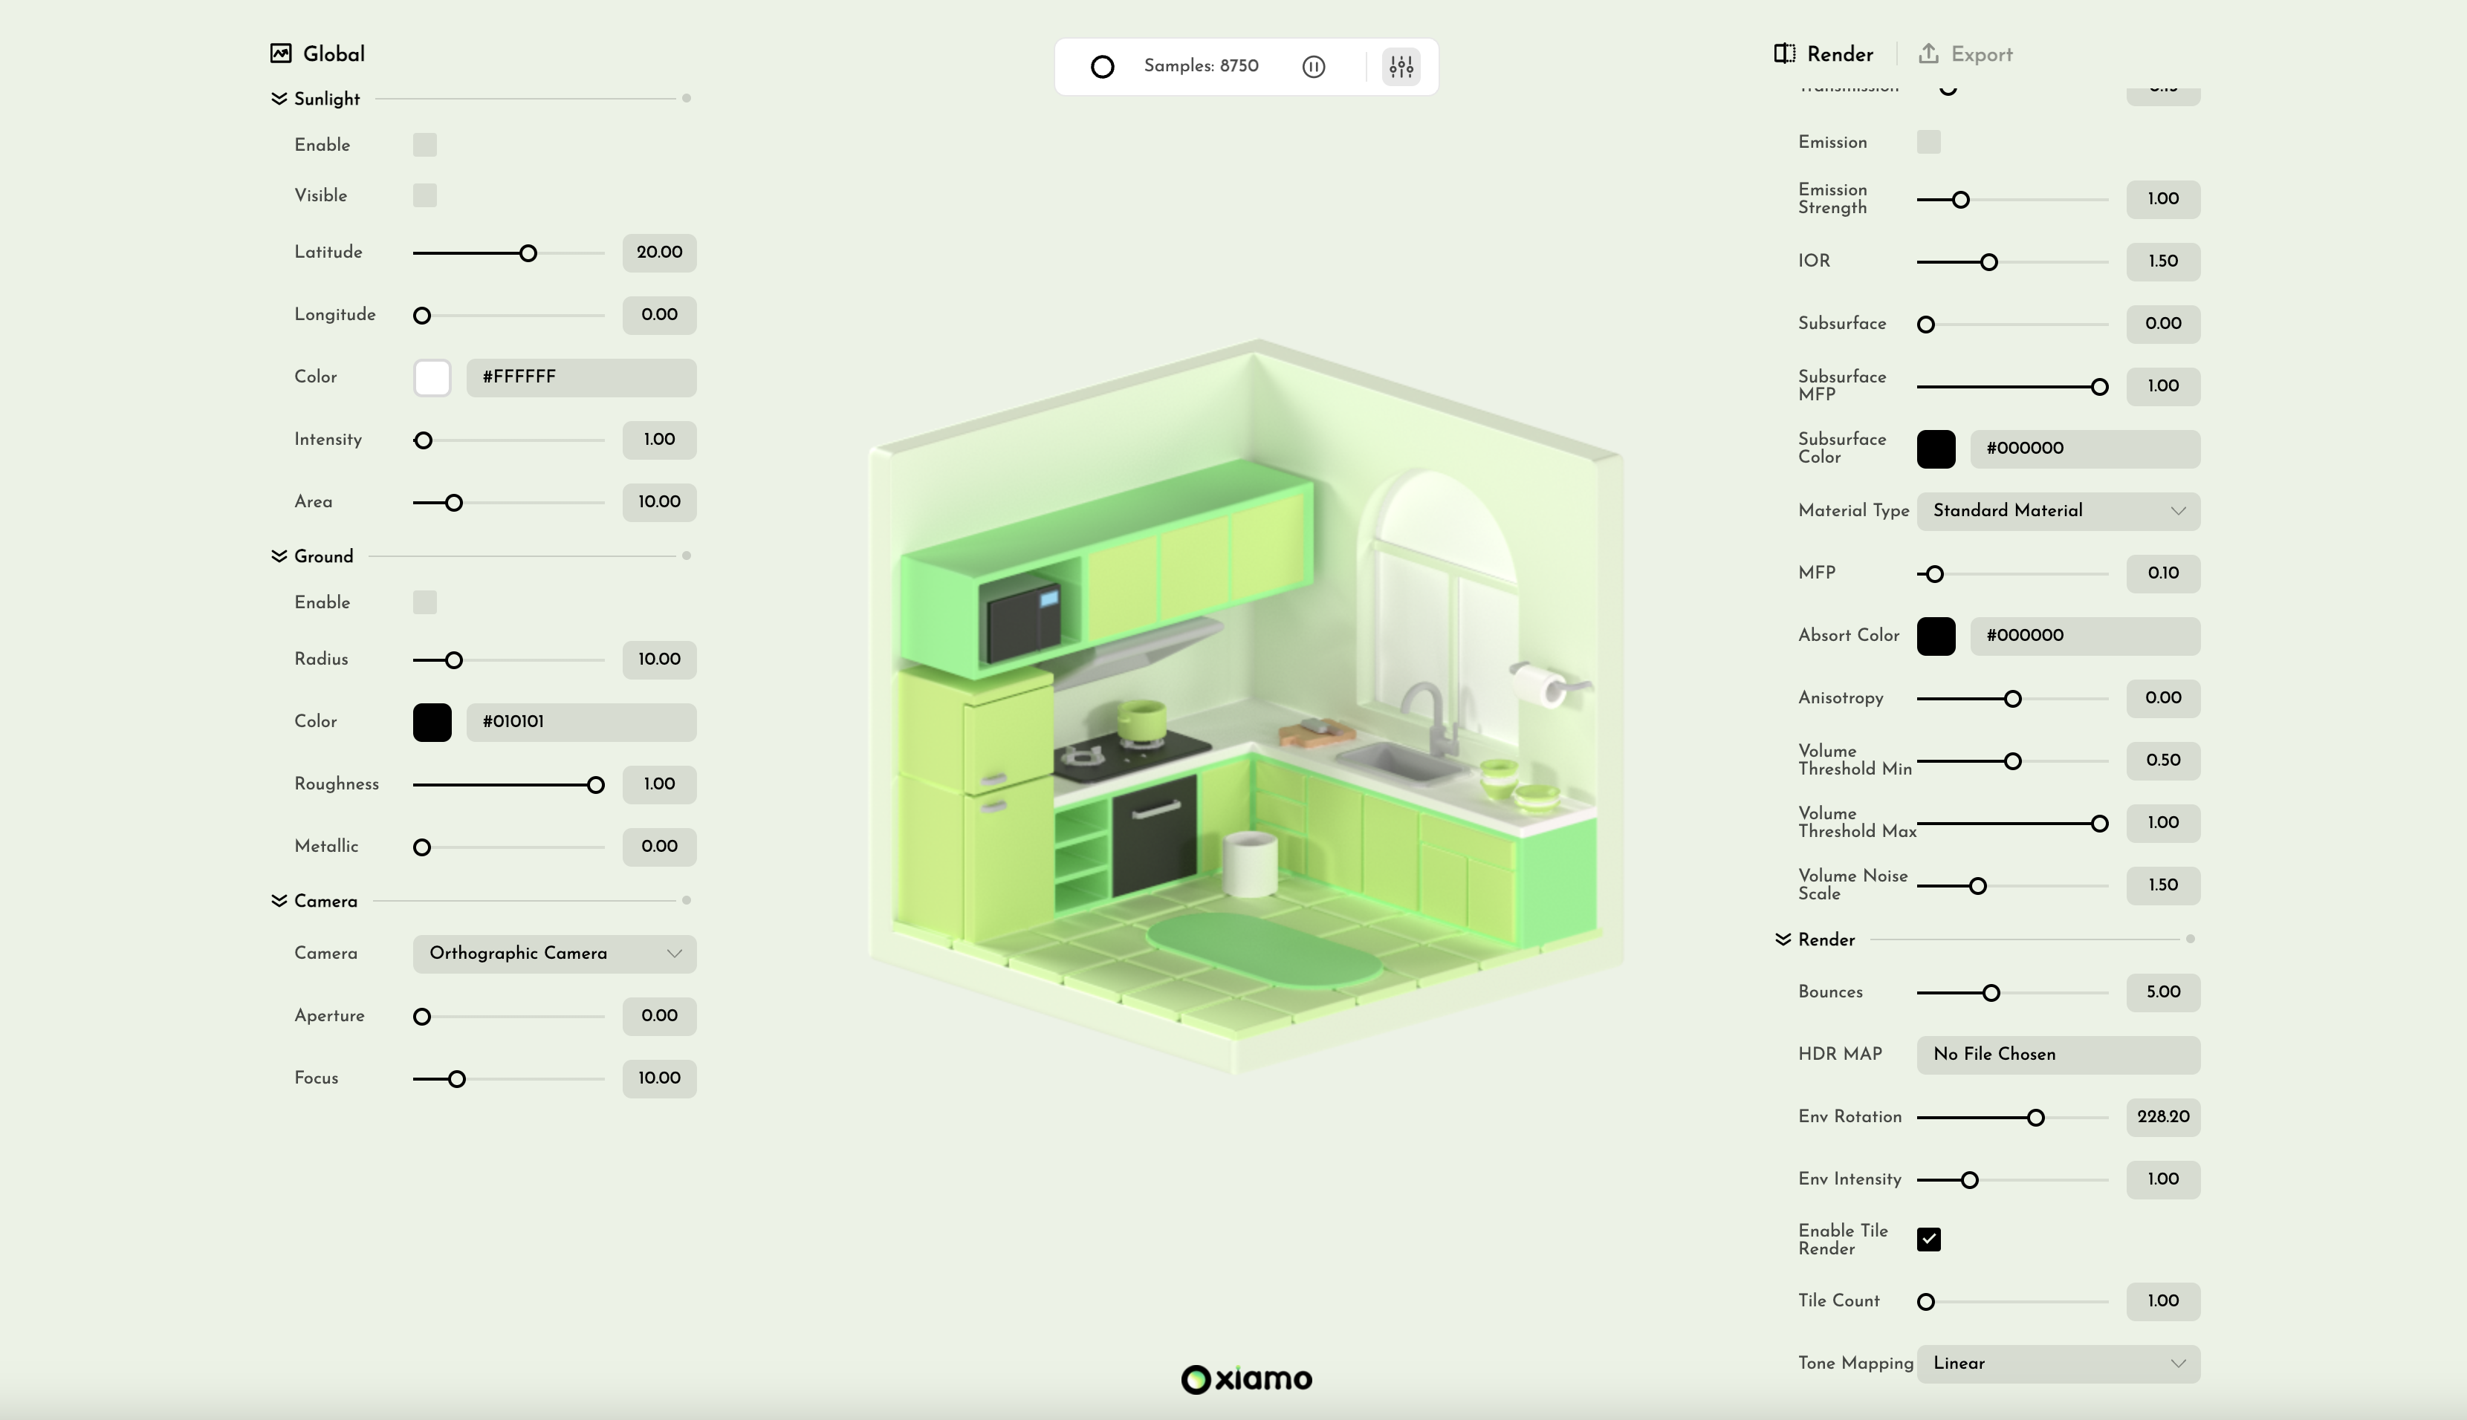Open the Material Type dropdown
The width and height of the screenshot is (2467, 1420).
2058,511
